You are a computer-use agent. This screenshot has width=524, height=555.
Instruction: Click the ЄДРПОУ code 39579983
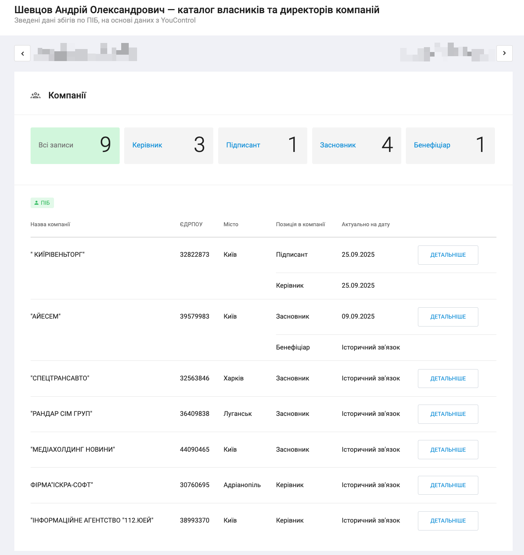(x=194, y=316)
